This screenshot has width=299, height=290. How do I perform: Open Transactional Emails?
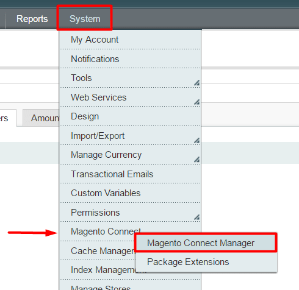pos(130,174)
